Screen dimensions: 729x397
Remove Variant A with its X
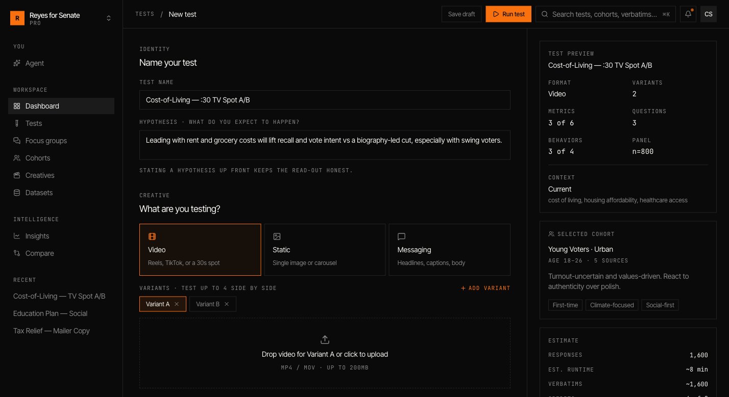pyautogui.click(x=177, y=304)
